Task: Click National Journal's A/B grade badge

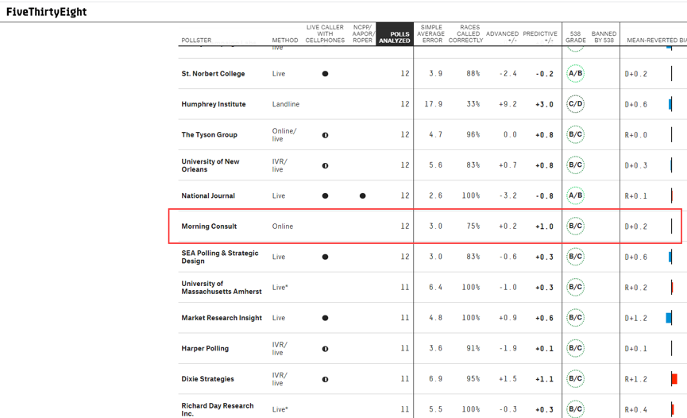Action: (575, 195)
